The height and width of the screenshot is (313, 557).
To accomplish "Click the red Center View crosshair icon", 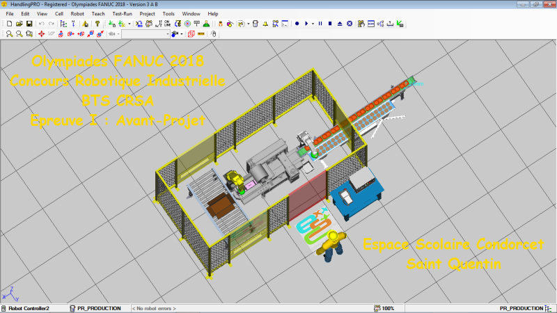I will [x=41, y=33].
